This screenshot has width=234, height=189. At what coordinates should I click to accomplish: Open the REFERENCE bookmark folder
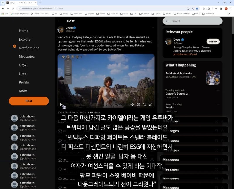click(208, 13)
